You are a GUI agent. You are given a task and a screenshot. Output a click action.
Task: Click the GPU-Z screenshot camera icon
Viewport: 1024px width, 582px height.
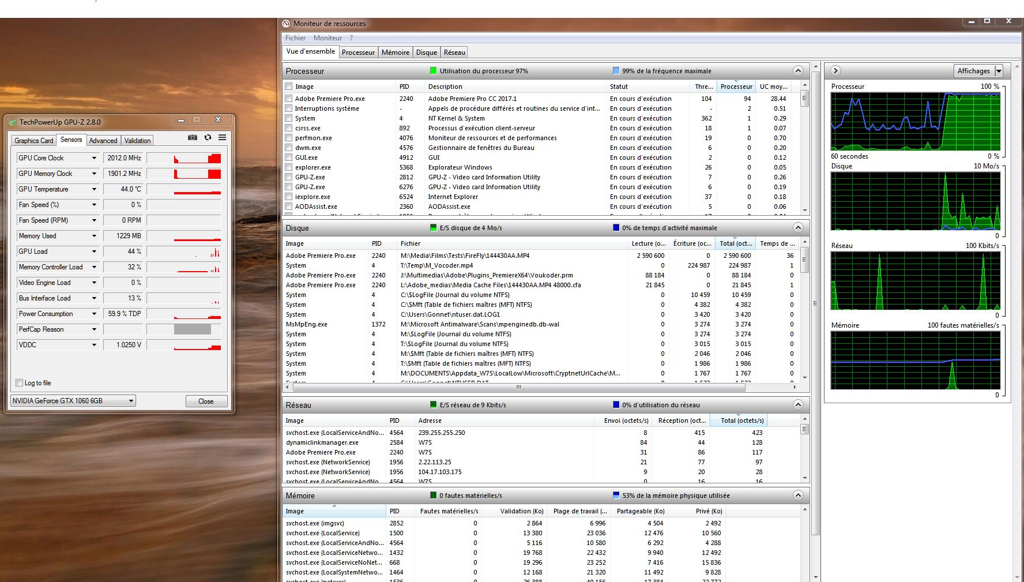click(193, 137)
